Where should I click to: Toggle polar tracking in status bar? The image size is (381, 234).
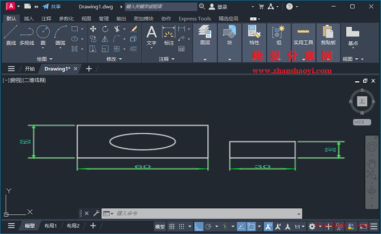tap(208, 227)
